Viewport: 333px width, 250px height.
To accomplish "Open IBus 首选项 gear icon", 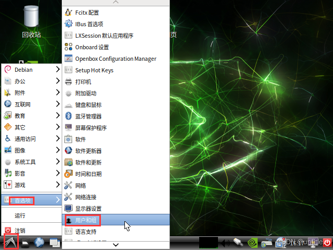I will click(x=68, y=24).
